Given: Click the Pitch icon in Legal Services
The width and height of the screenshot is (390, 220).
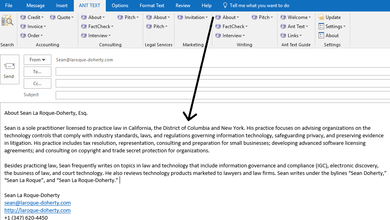Looking at the screenshot, I should (x=149, y=26).
